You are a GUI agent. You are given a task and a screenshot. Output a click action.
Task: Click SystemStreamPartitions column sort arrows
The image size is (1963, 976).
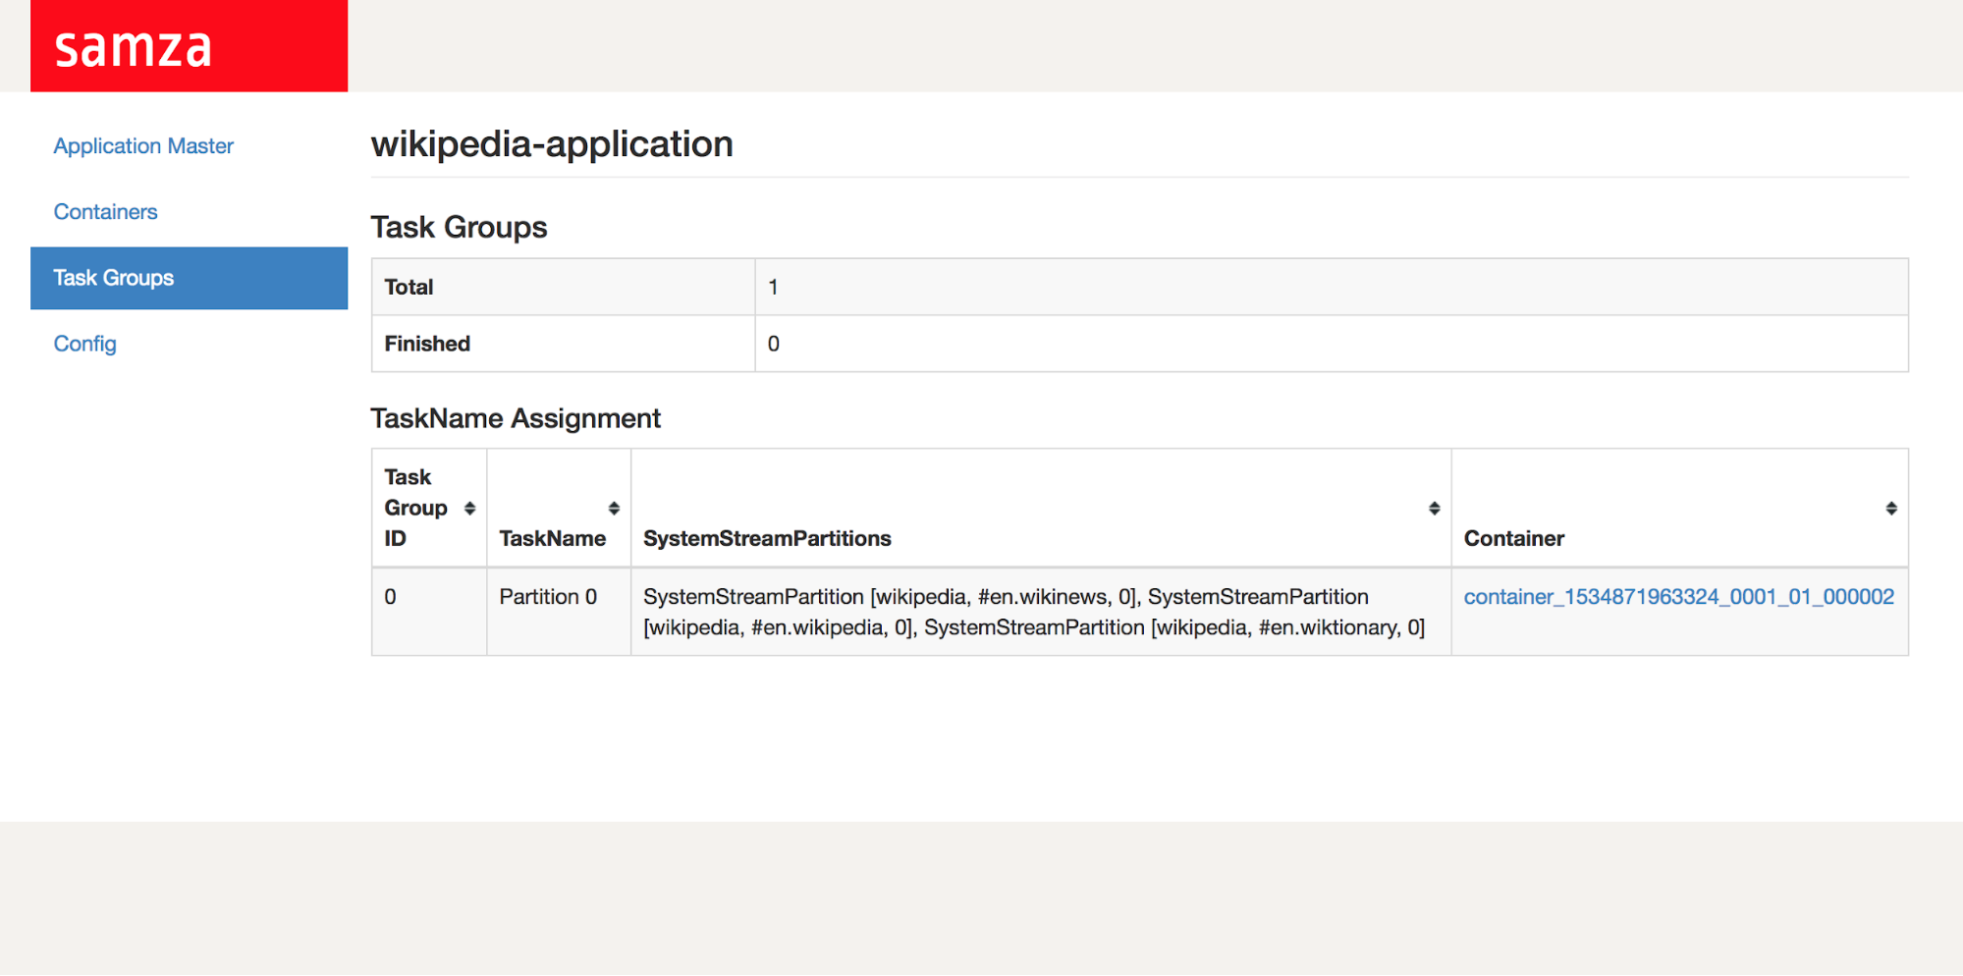click(x=1434, y=508)
